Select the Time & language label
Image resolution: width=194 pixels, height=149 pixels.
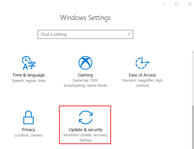tap(28, 75)
